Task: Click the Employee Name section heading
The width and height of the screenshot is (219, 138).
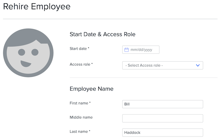Action: 92,89
